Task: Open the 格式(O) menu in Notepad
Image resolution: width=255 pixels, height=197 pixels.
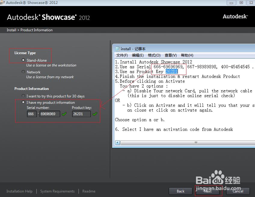Action: (154, 55)
